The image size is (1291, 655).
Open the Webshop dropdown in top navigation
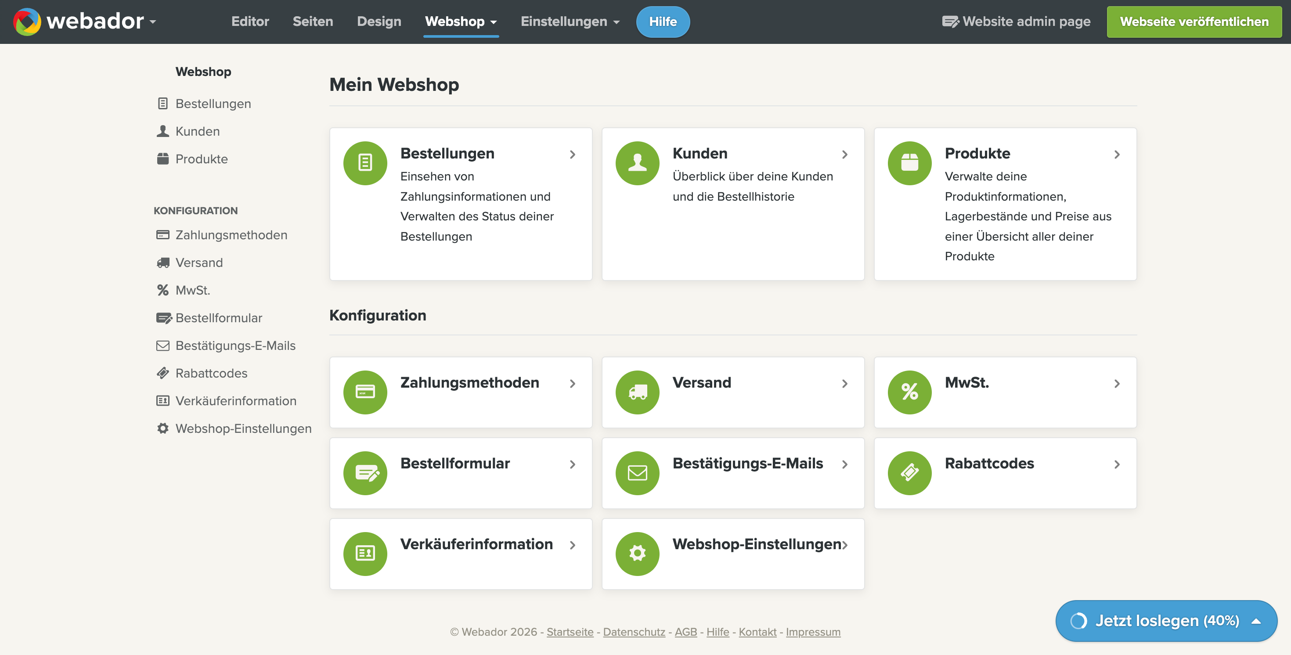click(x=461, y=22)
